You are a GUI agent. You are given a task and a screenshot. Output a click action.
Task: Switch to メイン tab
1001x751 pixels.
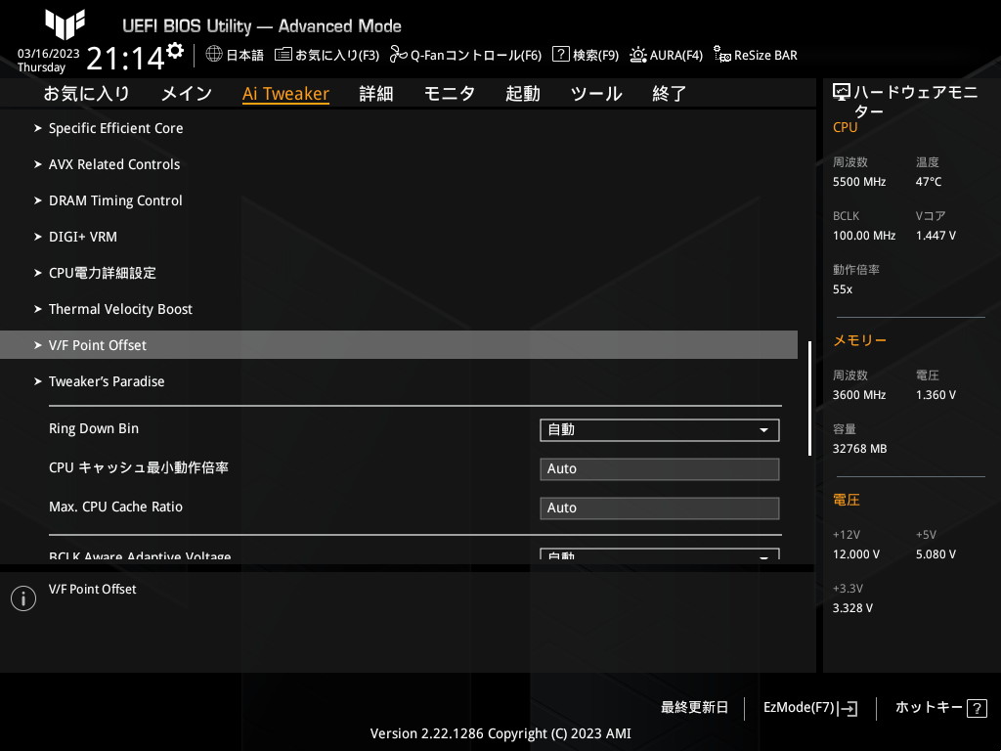click(x=187, y=93)
